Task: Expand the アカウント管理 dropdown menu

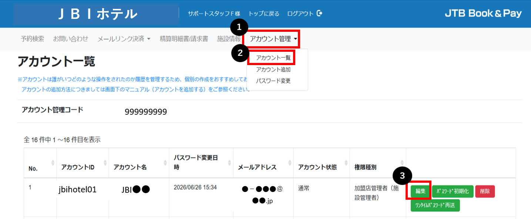Action: (x=273, y=39)
